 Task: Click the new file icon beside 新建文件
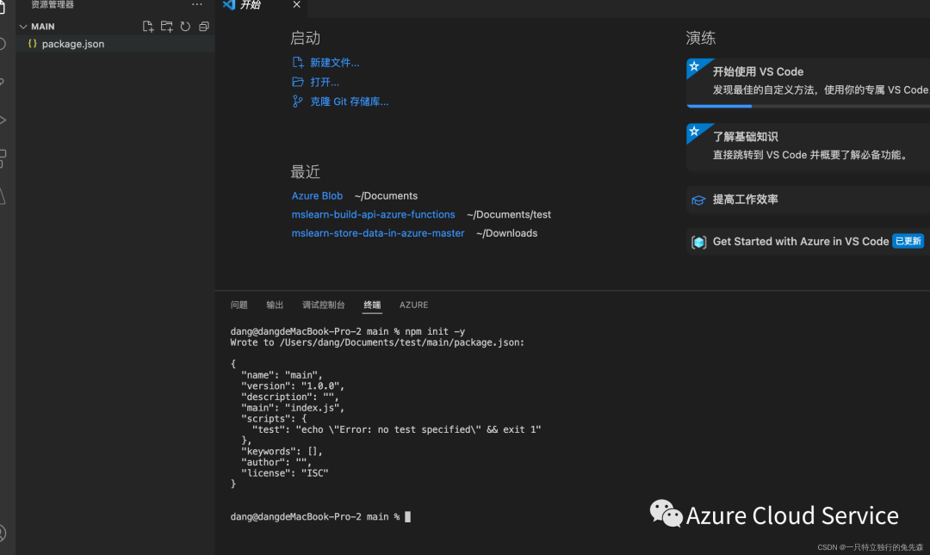298,62
